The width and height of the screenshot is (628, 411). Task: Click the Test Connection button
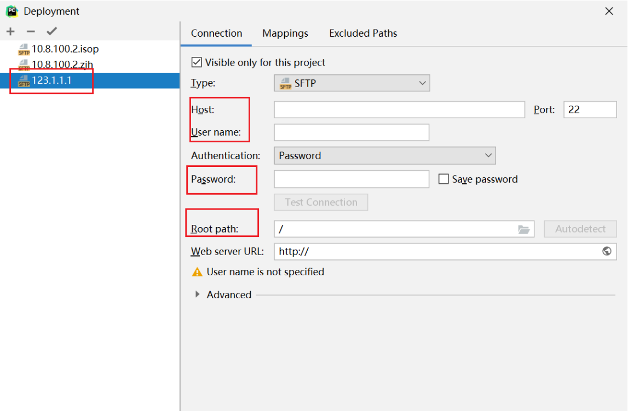tap(321, 202)
